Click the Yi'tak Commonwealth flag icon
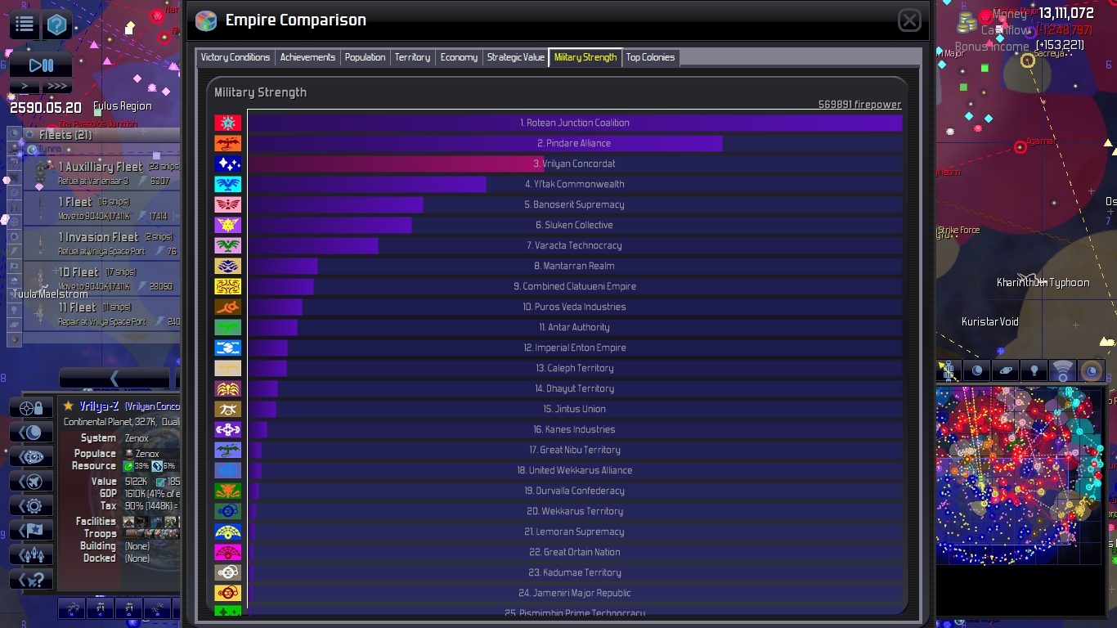Screen dimensions: 1117x628 pos(227,184)
